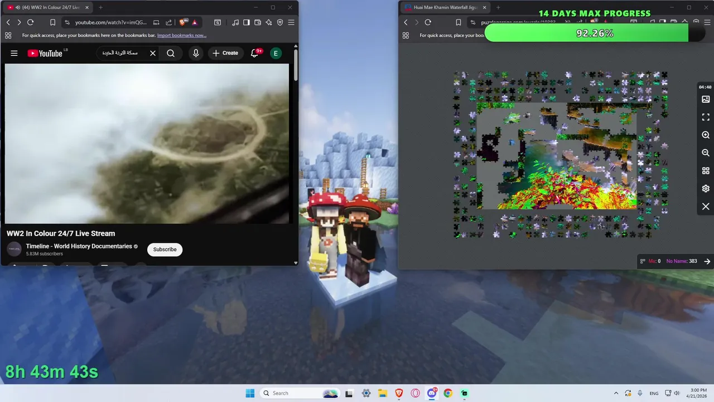This screenshot has height=402, width=714.
Task: Click the WW2 In Colour video player
Action: coord(147,143)
